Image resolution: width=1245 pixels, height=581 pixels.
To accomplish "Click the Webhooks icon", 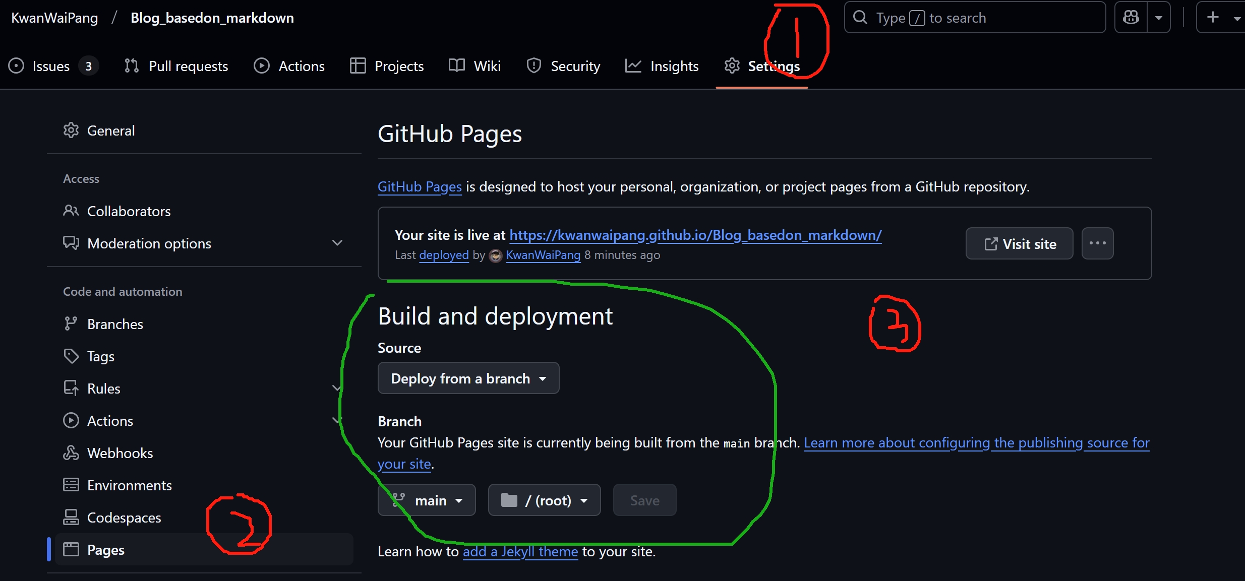I will coord(71,453).
